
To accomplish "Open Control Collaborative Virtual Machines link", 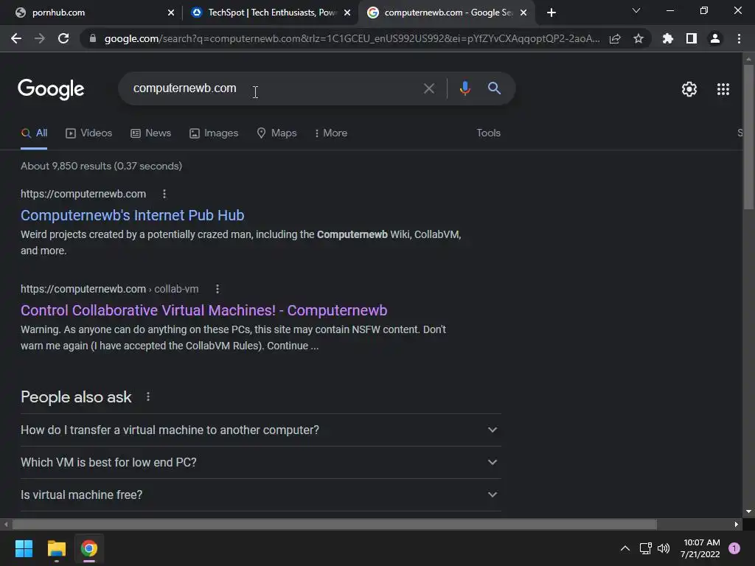I will click(x=203, y=310).
